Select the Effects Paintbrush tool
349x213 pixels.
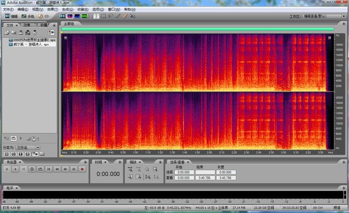point(118,16)
